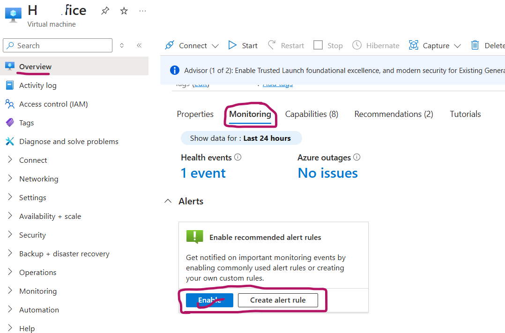This screenshot has height=333, width=505.
Task: Create a new alert rule
Action: tap(278, 300)
